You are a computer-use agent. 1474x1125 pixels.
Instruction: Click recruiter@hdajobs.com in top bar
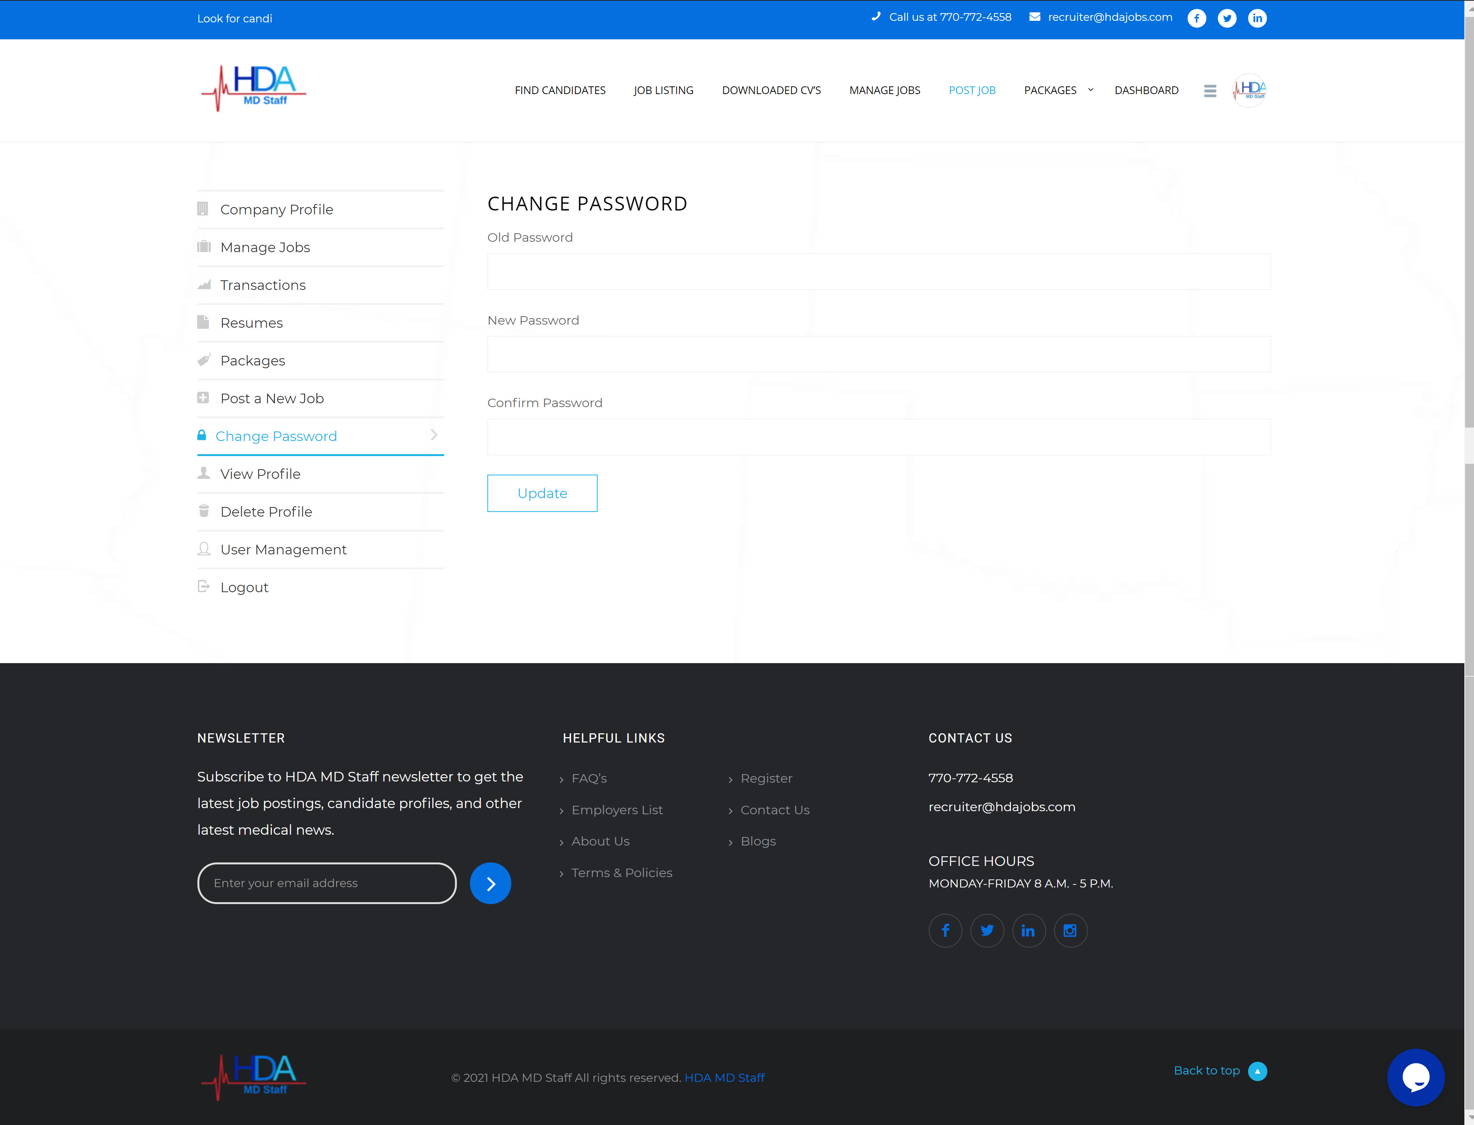click(x=1110, y=17)
